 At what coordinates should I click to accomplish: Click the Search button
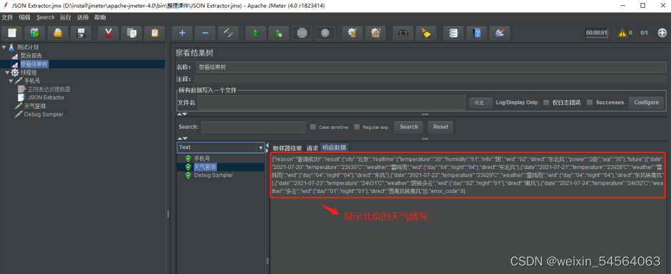click(409, 127)
